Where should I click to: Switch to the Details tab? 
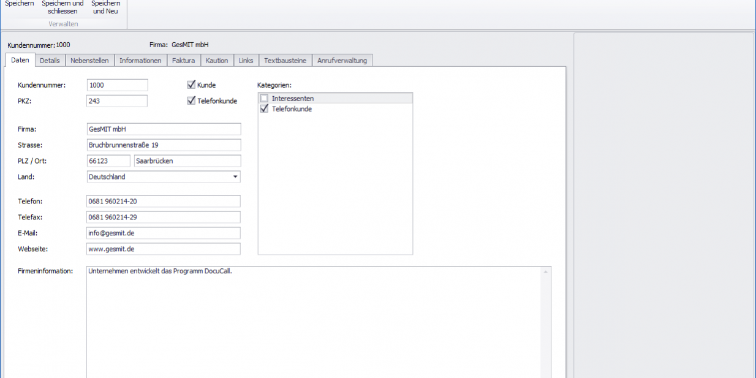click(x=50, y=61)
